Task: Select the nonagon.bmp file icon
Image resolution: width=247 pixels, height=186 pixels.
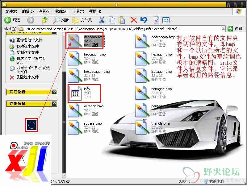Action: (142, 93)
